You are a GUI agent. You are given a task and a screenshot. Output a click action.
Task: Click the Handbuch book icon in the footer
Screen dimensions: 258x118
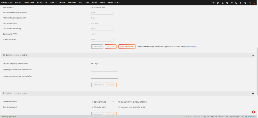click(246, 116)
